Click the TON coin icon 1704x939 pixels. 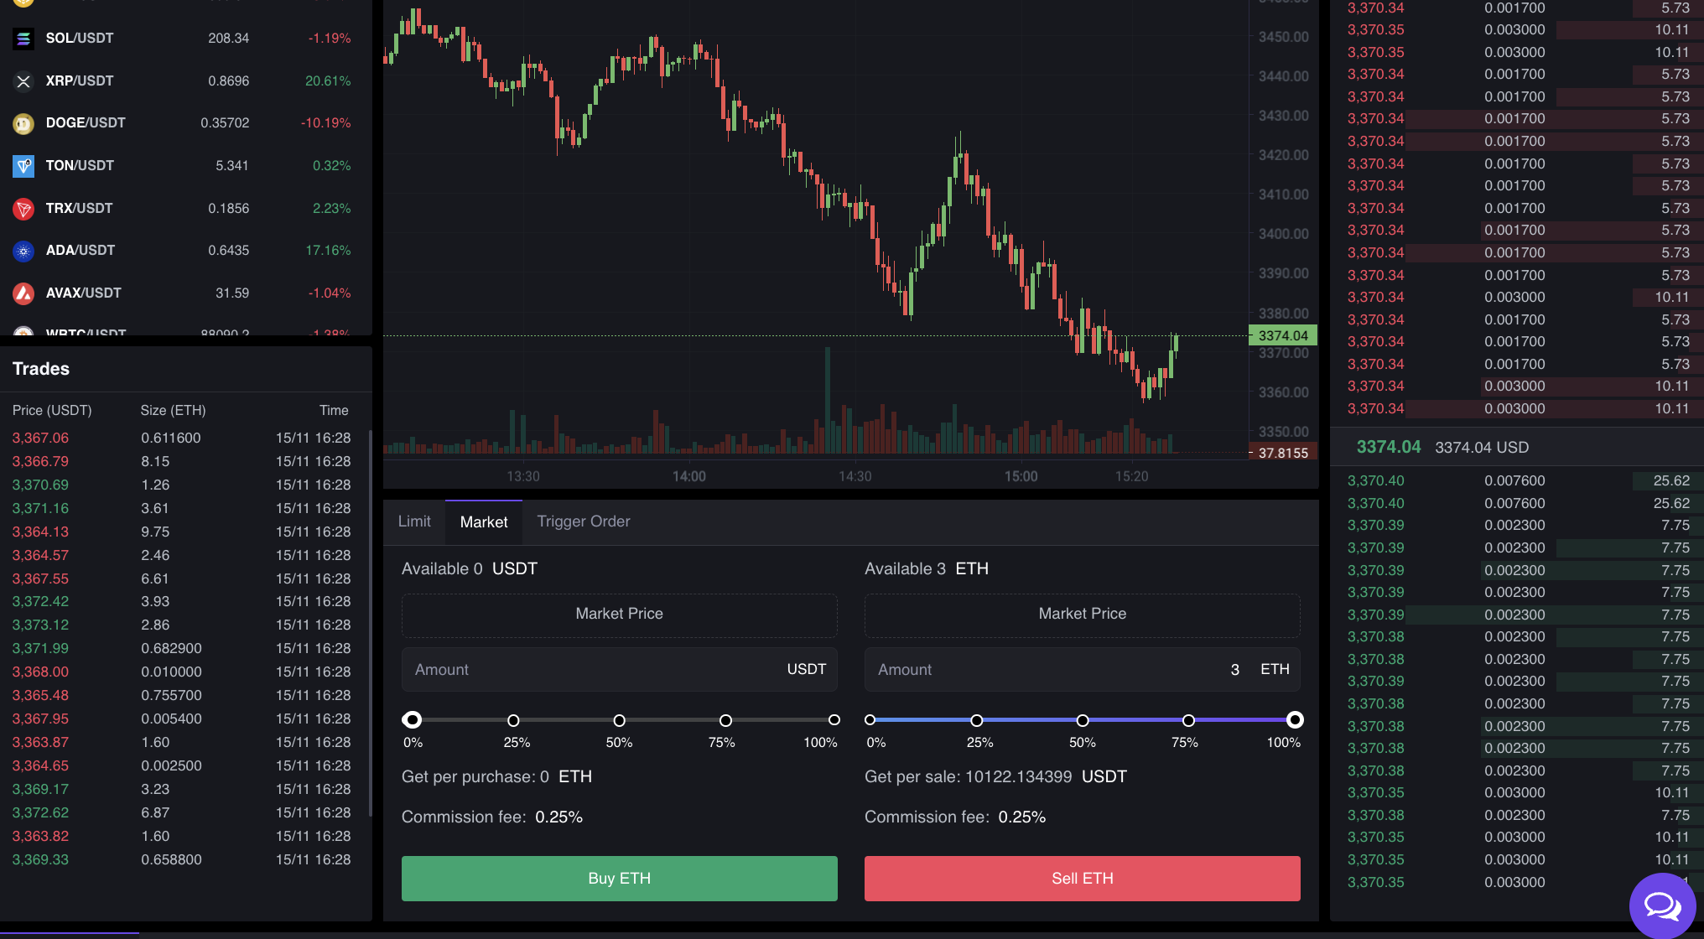(x=23, y=166)
